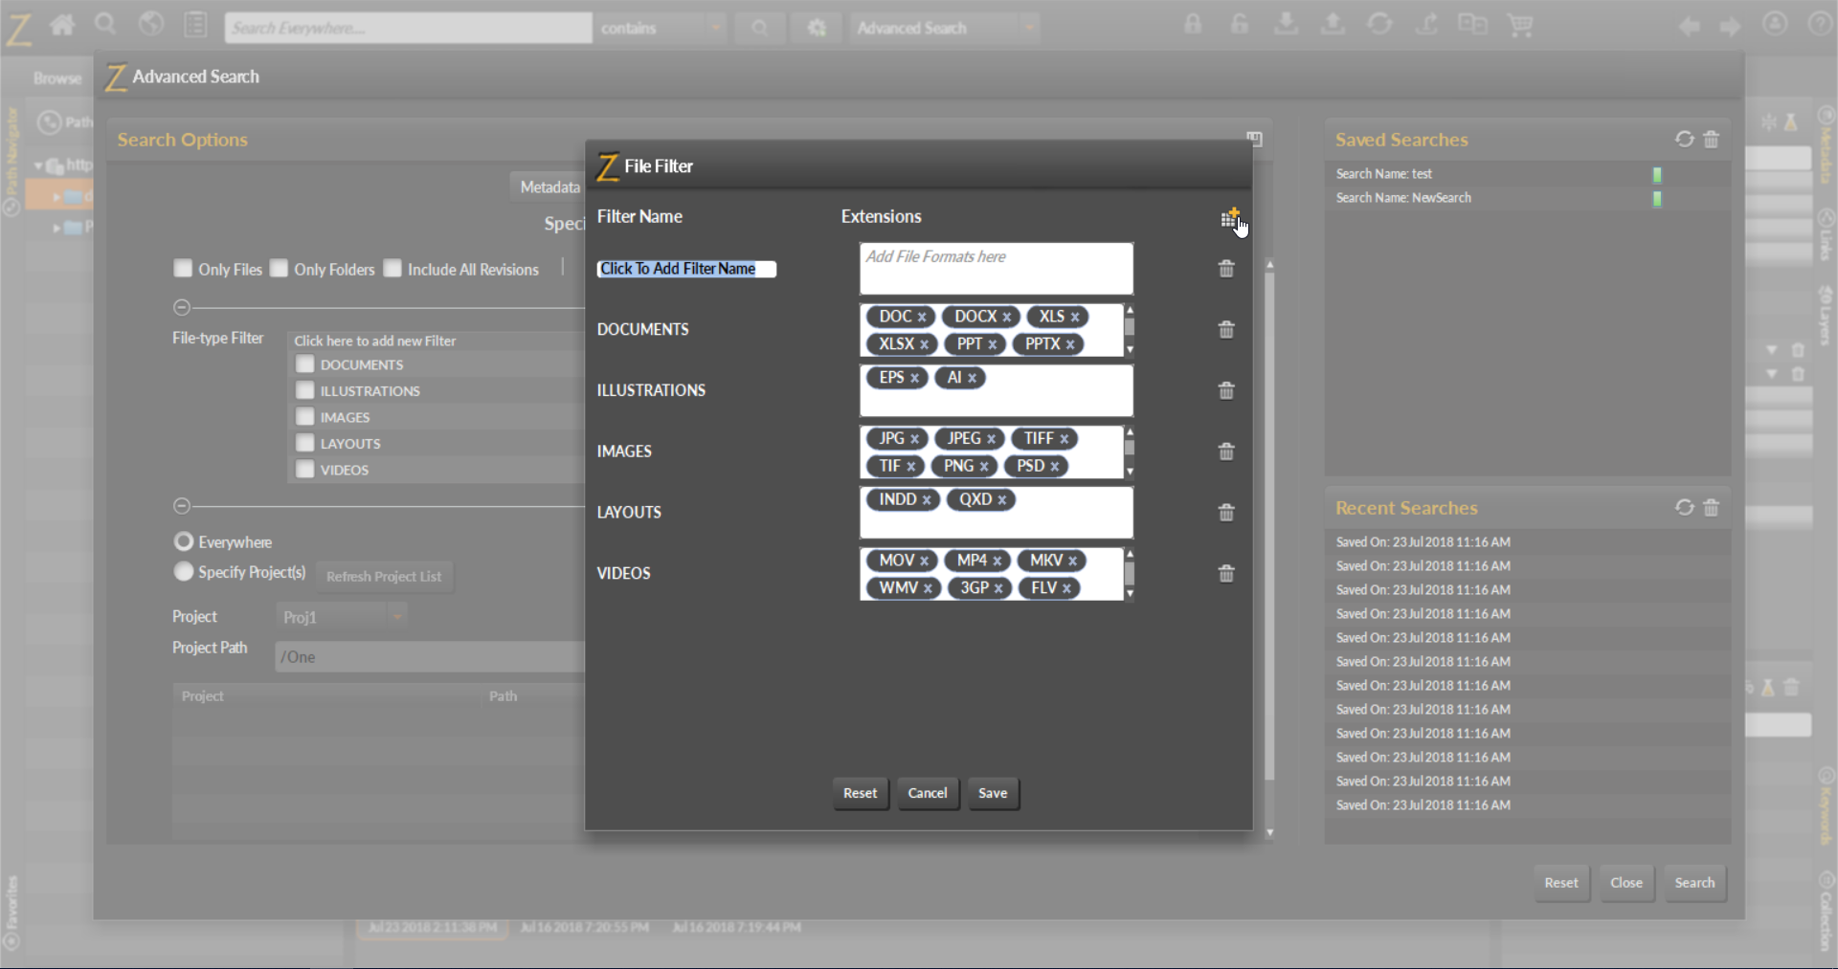Image resolution: width=1838 pixels, height=969 pixels.
Task: Remove the EPS extension tag
Action: coord(914,378)
